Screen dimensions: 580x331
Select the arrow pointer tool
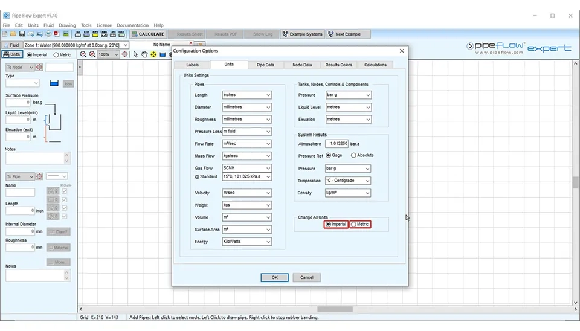click(x=135, y=54)
